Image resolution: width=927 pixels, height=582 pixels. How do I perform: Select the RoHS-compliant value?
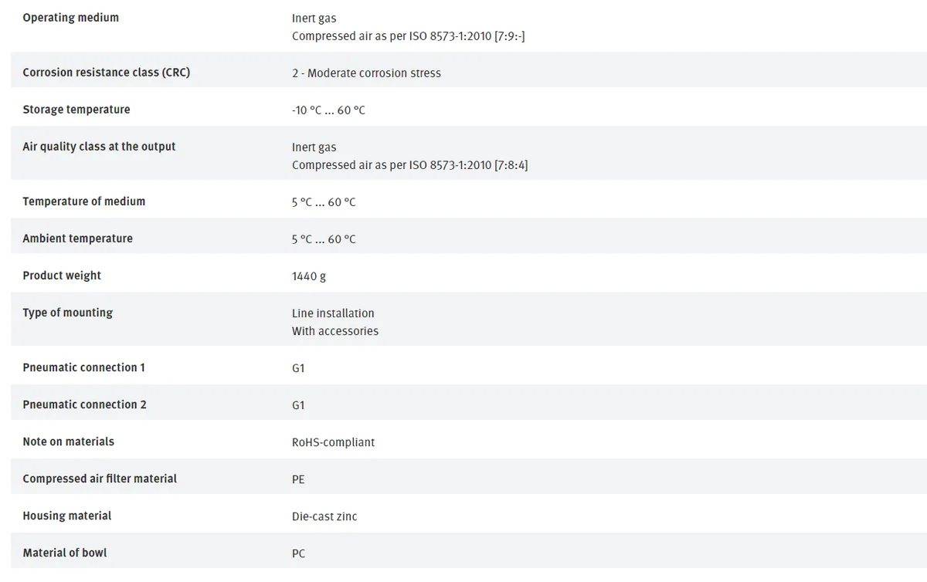point(334,442)
